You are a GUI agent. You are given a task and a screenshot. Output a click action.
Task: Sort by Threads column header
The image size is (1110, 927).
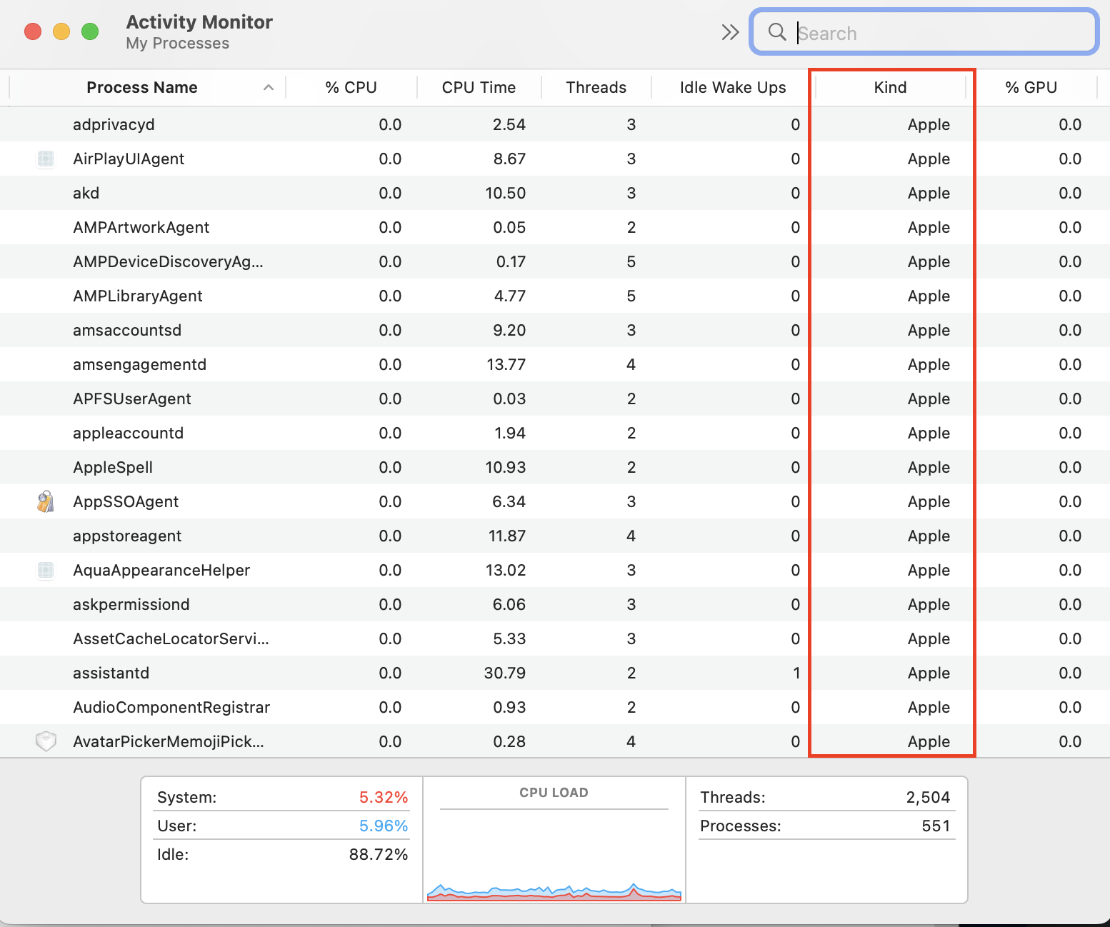[596, 87]
